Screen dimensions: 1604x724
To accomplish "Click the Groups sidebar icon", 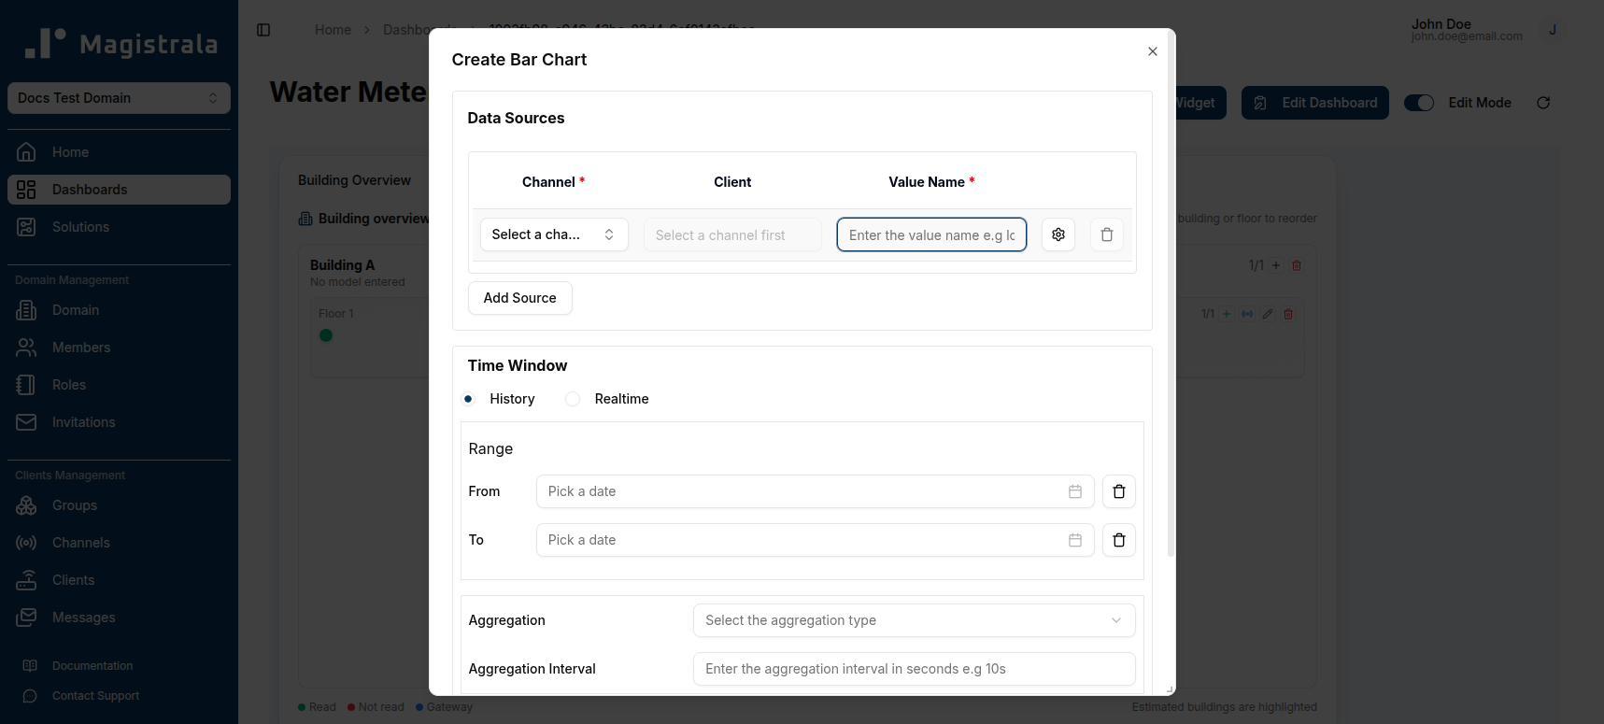I will [26, 505].
